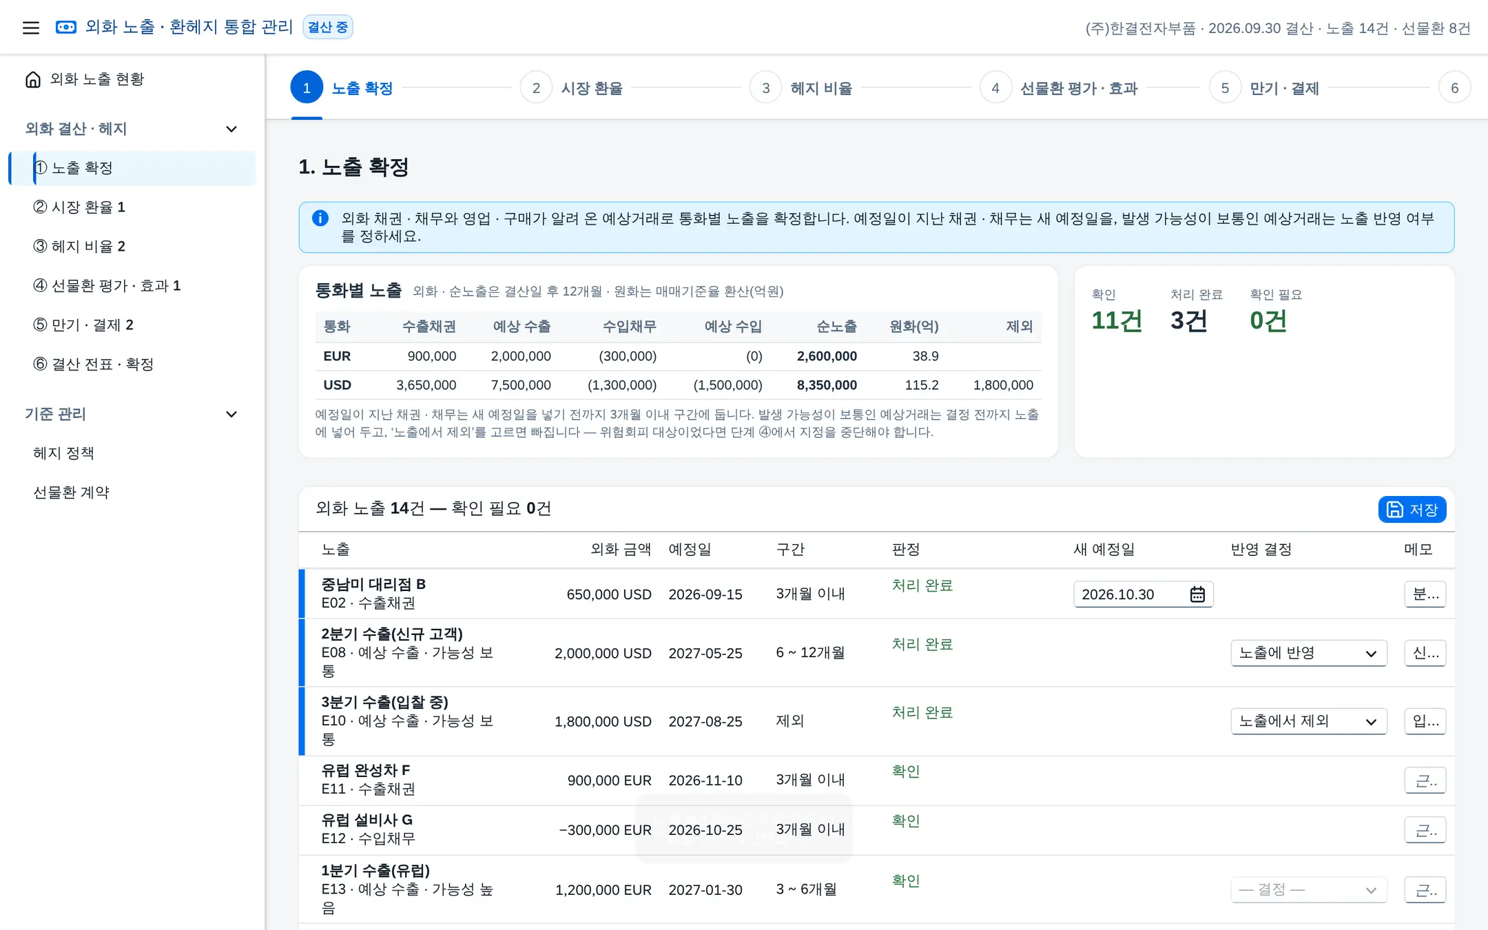Open memo for 3분기 수출(입찰 중) row
The image size is (1488, 930).
(1425, 721)
